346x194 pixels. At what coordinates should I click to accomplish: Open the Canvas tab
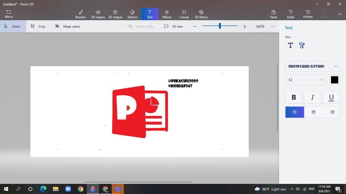[184, 14]
